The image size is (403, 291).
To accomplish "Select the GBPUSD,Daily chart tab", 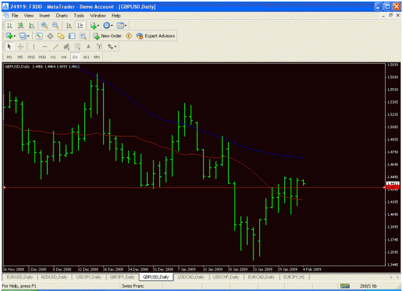I will [x=156, y=277].
